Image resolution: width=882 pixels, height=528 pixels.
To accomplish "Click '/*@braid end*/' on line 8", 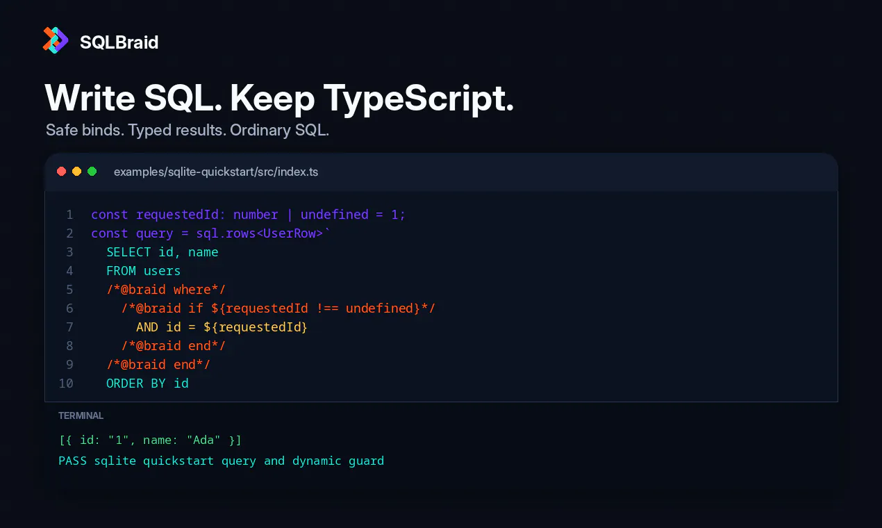I will pyautogui.click(x=174, y=346).
